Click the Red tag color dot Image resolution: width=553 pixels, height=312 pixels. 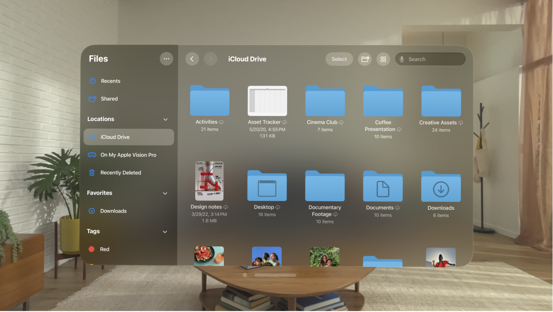click(x=91, y=249)
